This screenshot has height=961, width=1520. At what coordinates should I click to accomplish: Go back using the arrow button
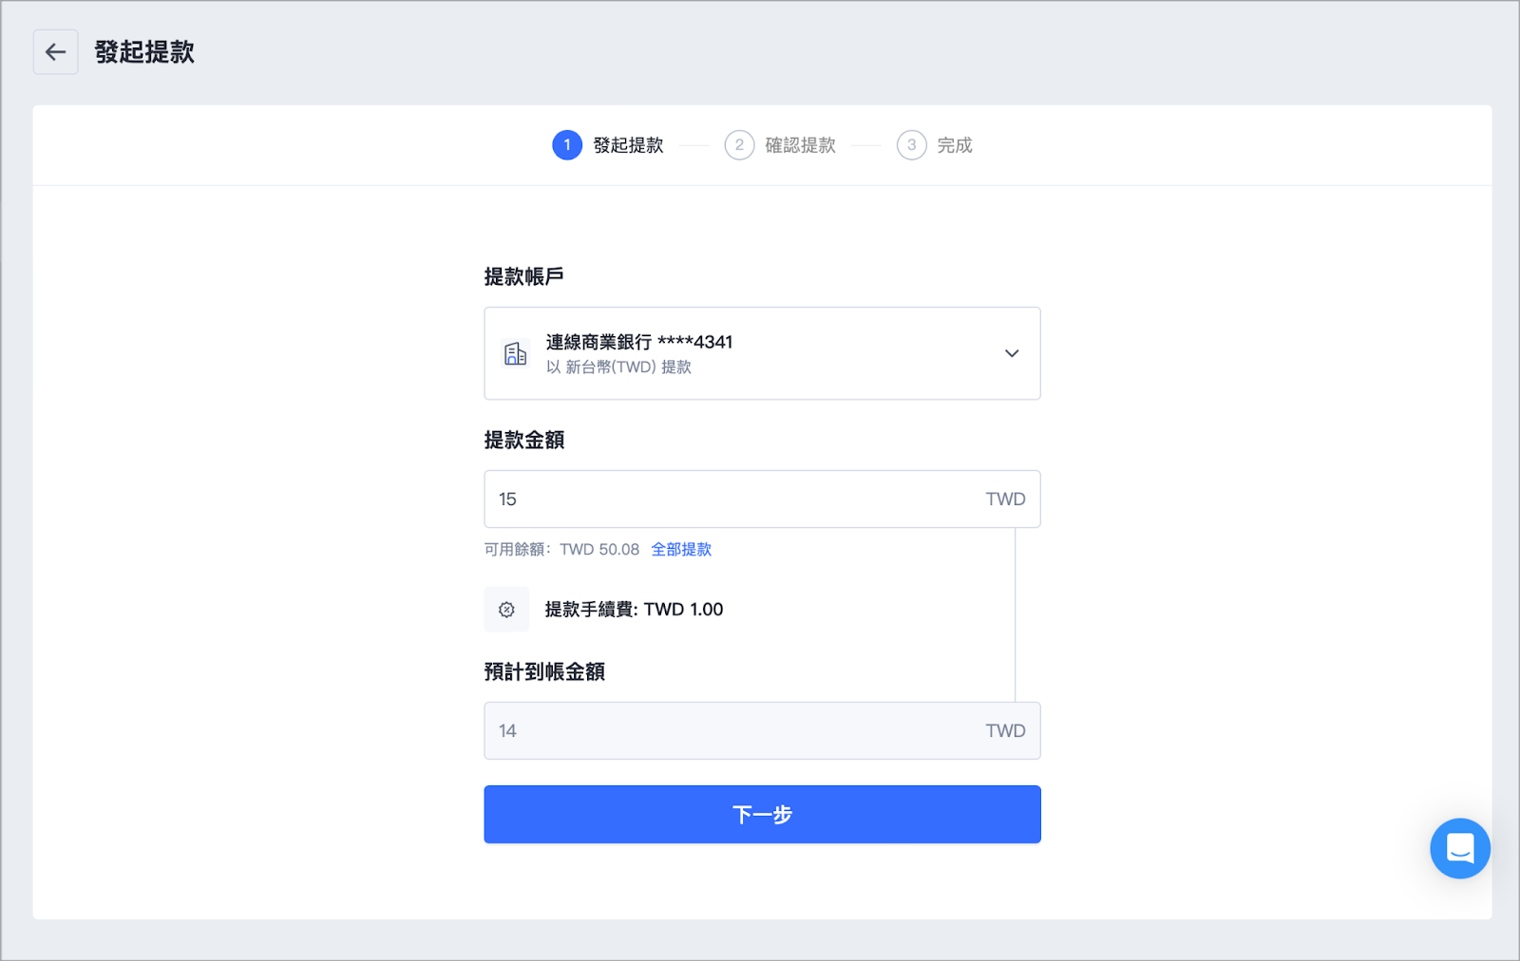pyautogui.click(x=55, y=52)
